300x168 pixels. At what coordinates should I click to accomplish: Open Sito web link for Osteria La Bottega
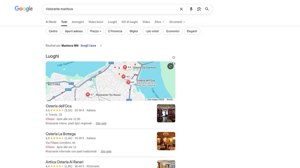tap(106, 151)
